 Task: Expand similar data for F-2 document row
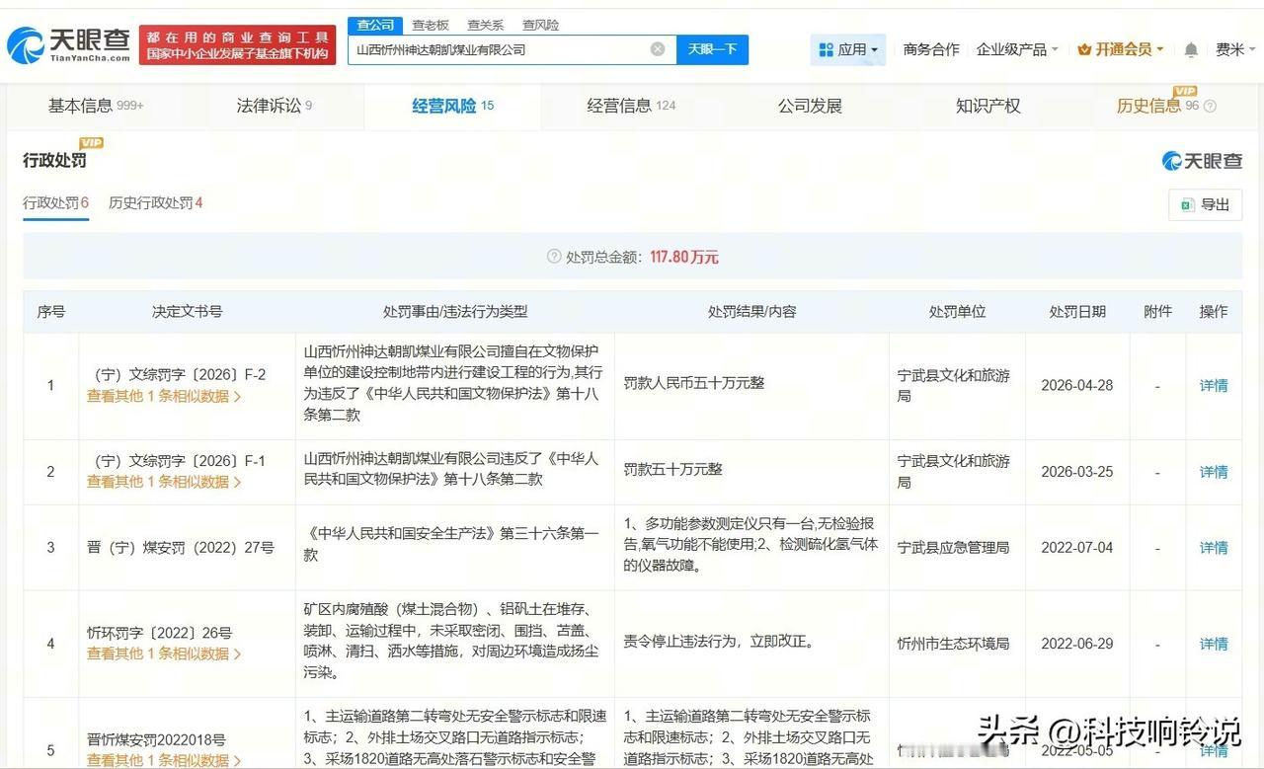pyautogui.click(x=164, y=396)
